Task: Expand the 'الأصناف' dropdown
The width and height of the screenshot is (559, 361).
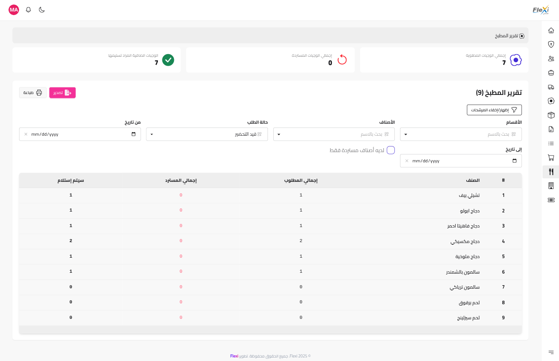Action: coord(334,134)
